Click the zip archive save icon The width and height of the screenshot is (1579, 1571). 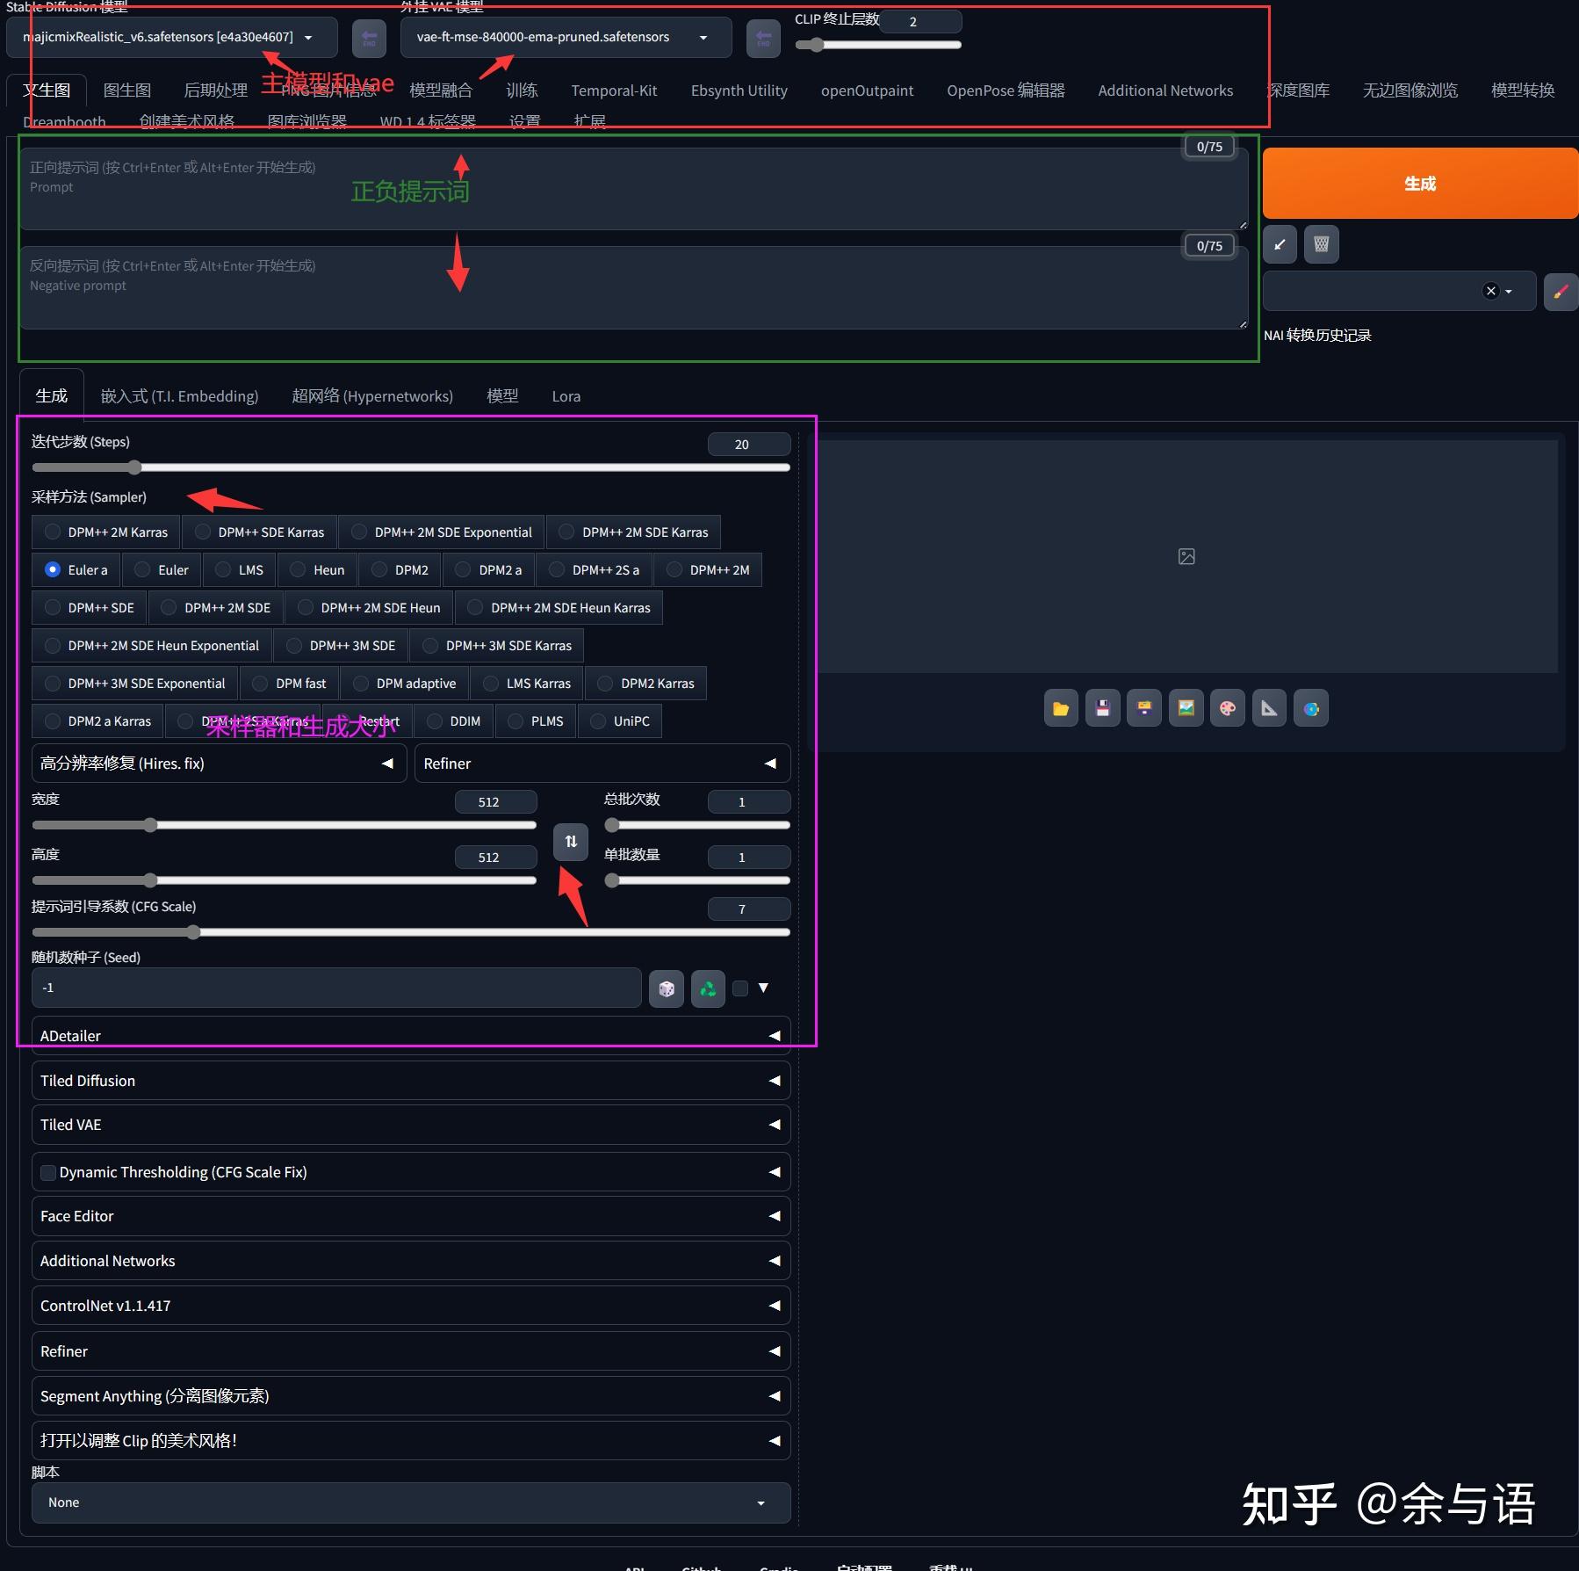click(1144, 708)
